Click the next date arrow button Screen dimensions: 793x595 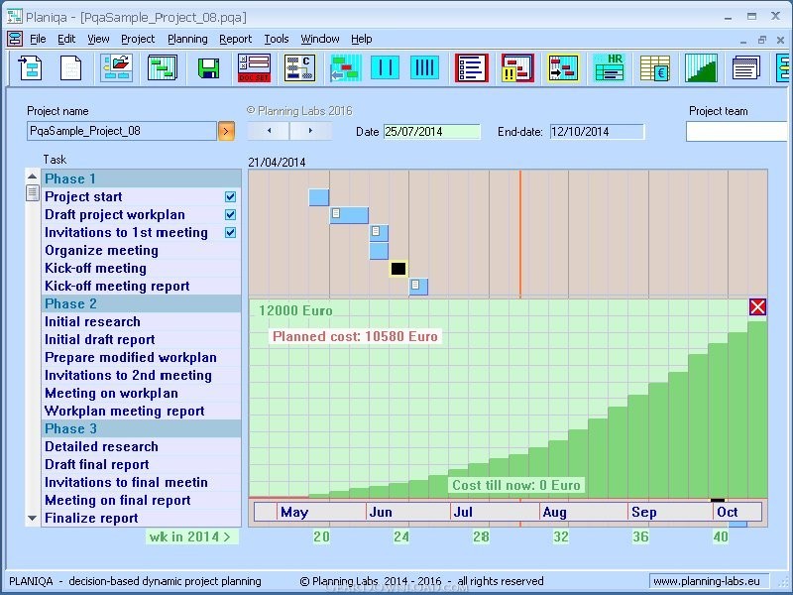click(310, 131)
